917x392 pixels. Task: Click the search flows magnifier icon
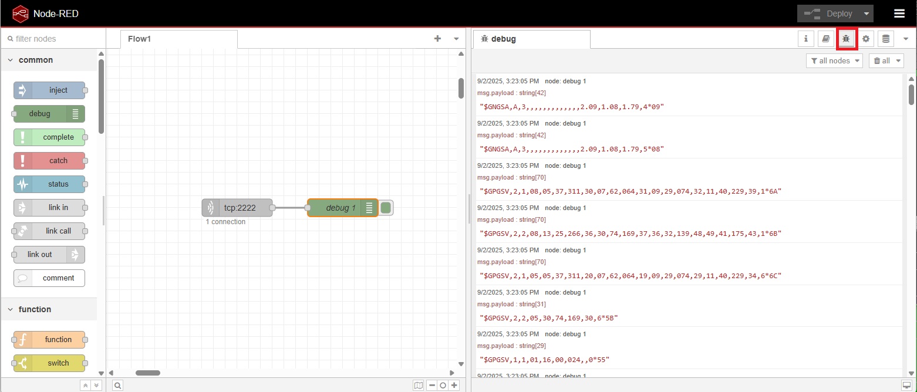pos(118,386)
